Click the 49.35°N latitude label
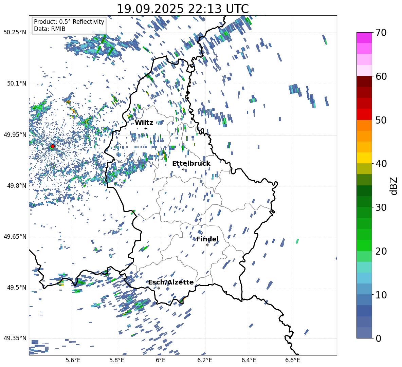Screen dimensions: 402x367 pos(15,338)
